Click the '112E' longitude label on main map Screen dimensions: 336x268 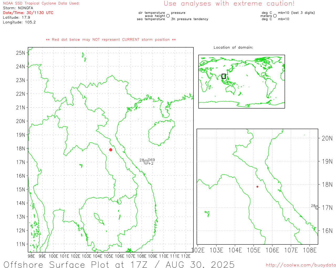pos(186,256)
